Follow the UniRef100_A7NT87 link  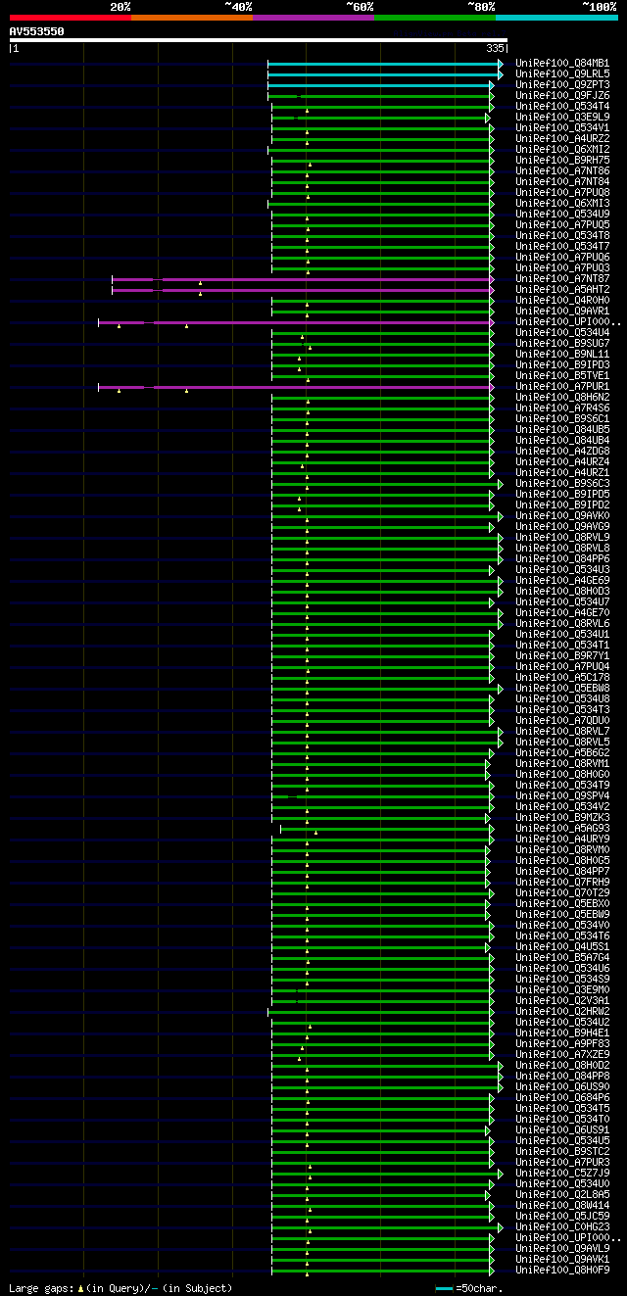click(x=562, y=279)
